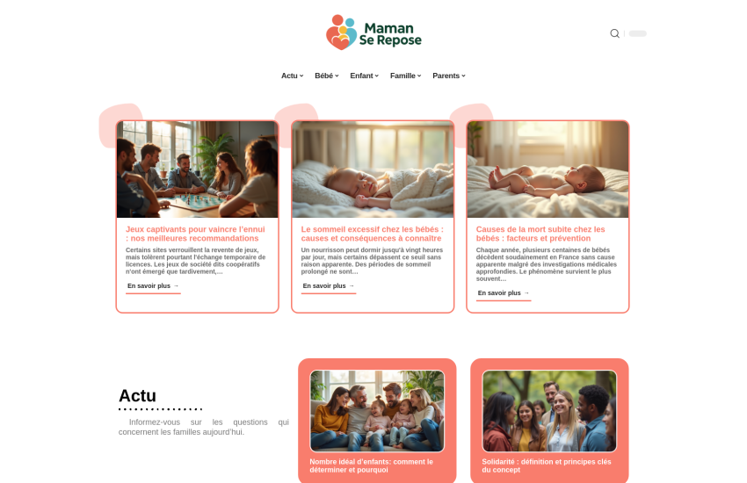Open the Famille navigation menu

[405, 76]
